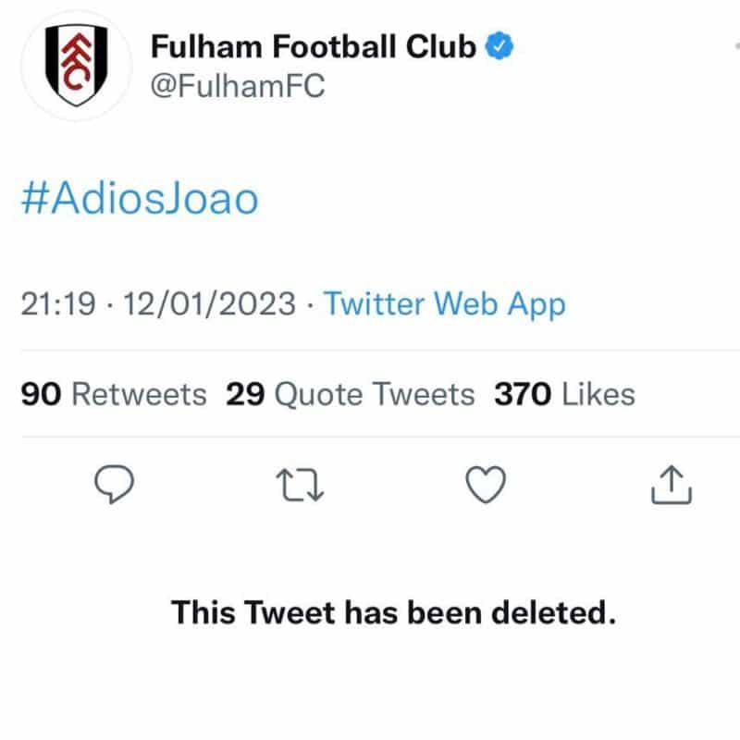Open the share upload icon
Image resolution: width=740 pixels, height=740 pixels.
point(672,485)
